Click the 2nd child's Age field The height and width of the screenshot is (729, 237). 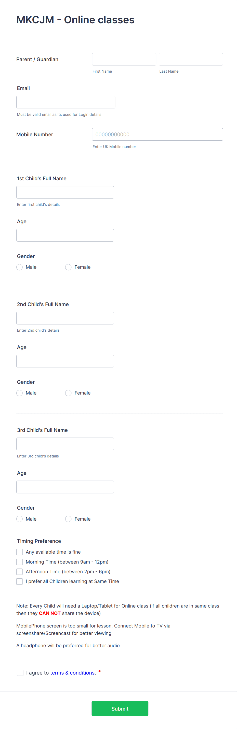coord(65,361)
